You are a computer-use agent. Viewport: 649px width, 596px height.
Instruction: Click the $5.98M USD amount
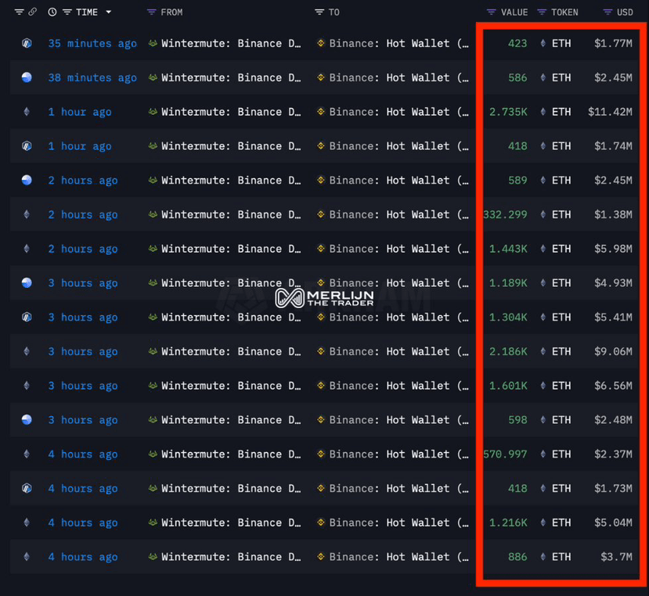tap(614, 249)
